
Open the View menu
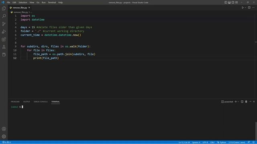tap(32, 2)
